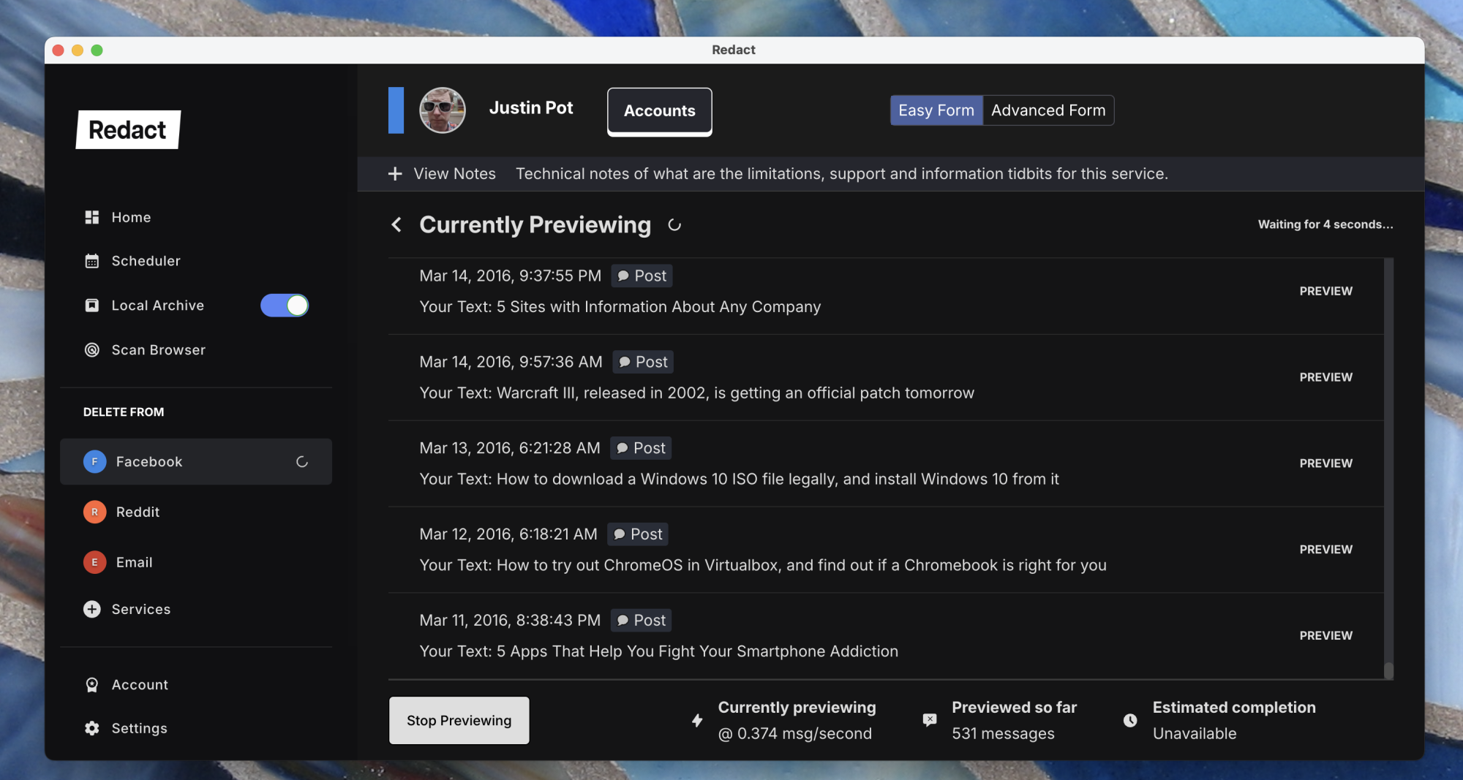1463x780 pixels.
Task: Select Reddit under Delete From
Action: 196,512
